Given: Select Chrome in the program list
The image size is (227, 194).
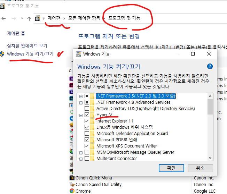Looking at the screenshot, I should click(83, 191).
